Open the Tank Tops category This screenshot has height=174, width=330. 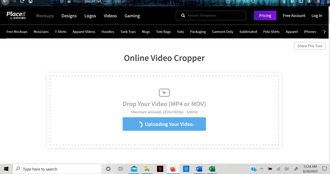128,32
